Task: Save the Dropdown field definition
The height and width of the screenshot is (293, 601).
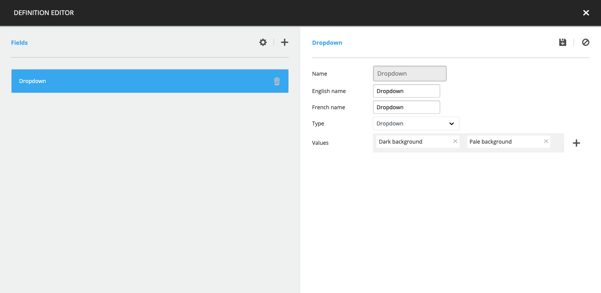Action: click(562, 42)
